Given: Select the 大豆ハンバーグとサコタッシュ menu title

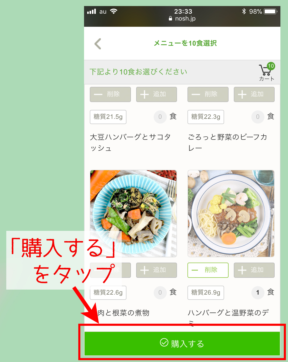Looking at the screenshot, I should [130, 142].
